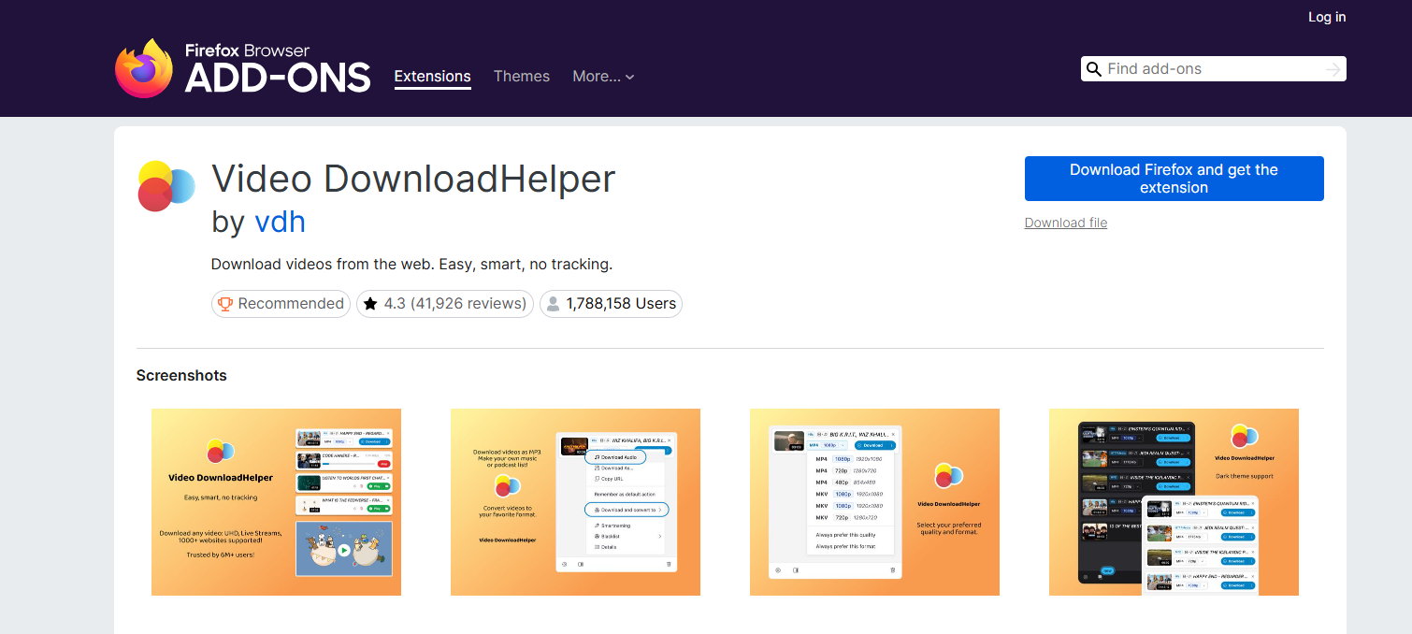Screen dimensions: 1412x634
Task: Click the Firefox Browser Add-ons logo
Action: 243,68
